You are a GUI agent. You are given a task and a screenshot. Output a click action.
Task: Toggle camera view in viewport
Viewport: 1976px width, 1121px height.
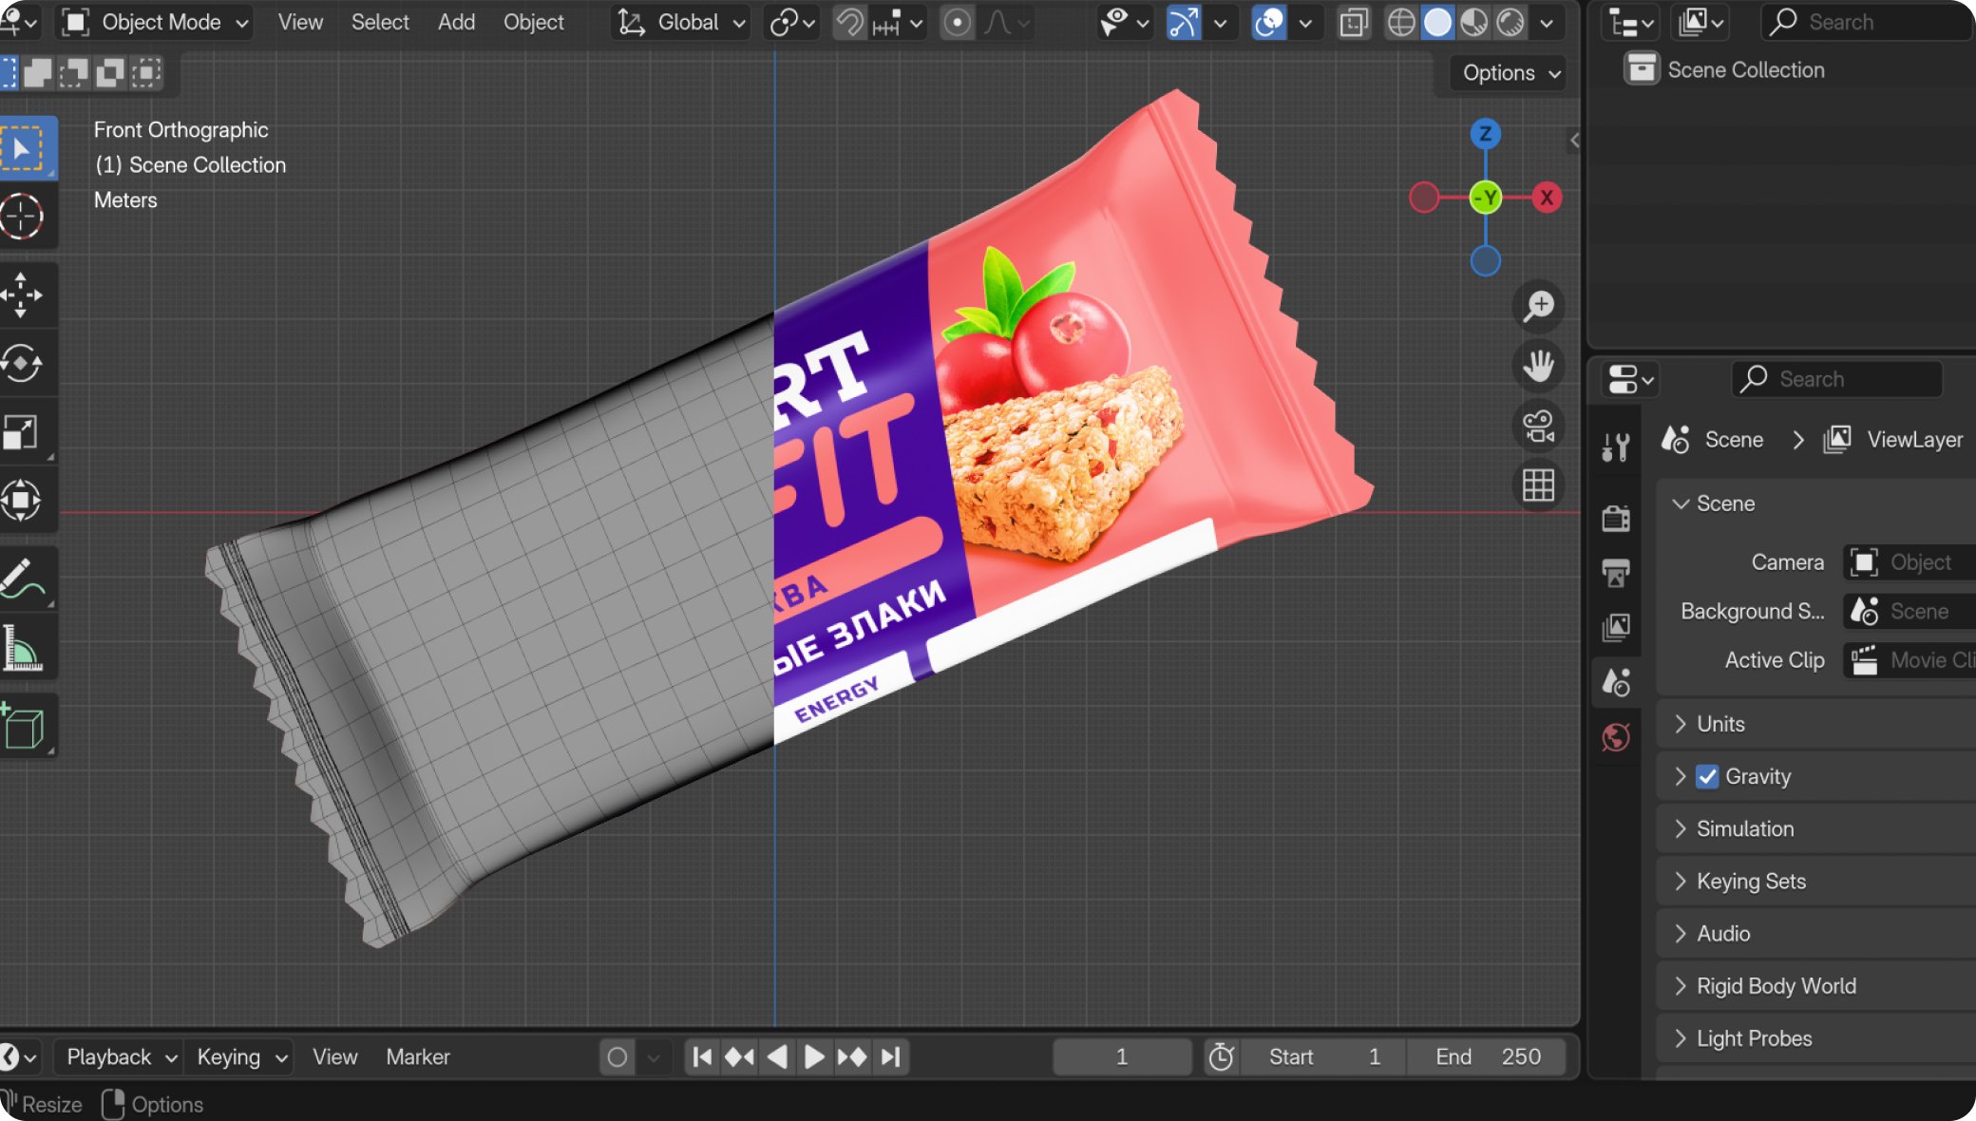1538,426
